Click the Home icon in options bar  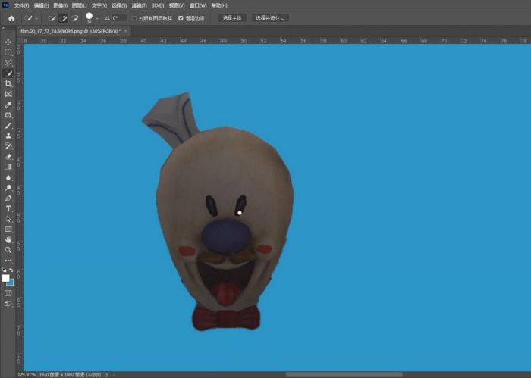[x=11, y=17]
